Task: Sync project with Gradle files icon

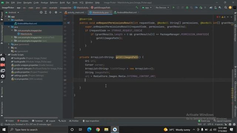Action: point(211,7)
